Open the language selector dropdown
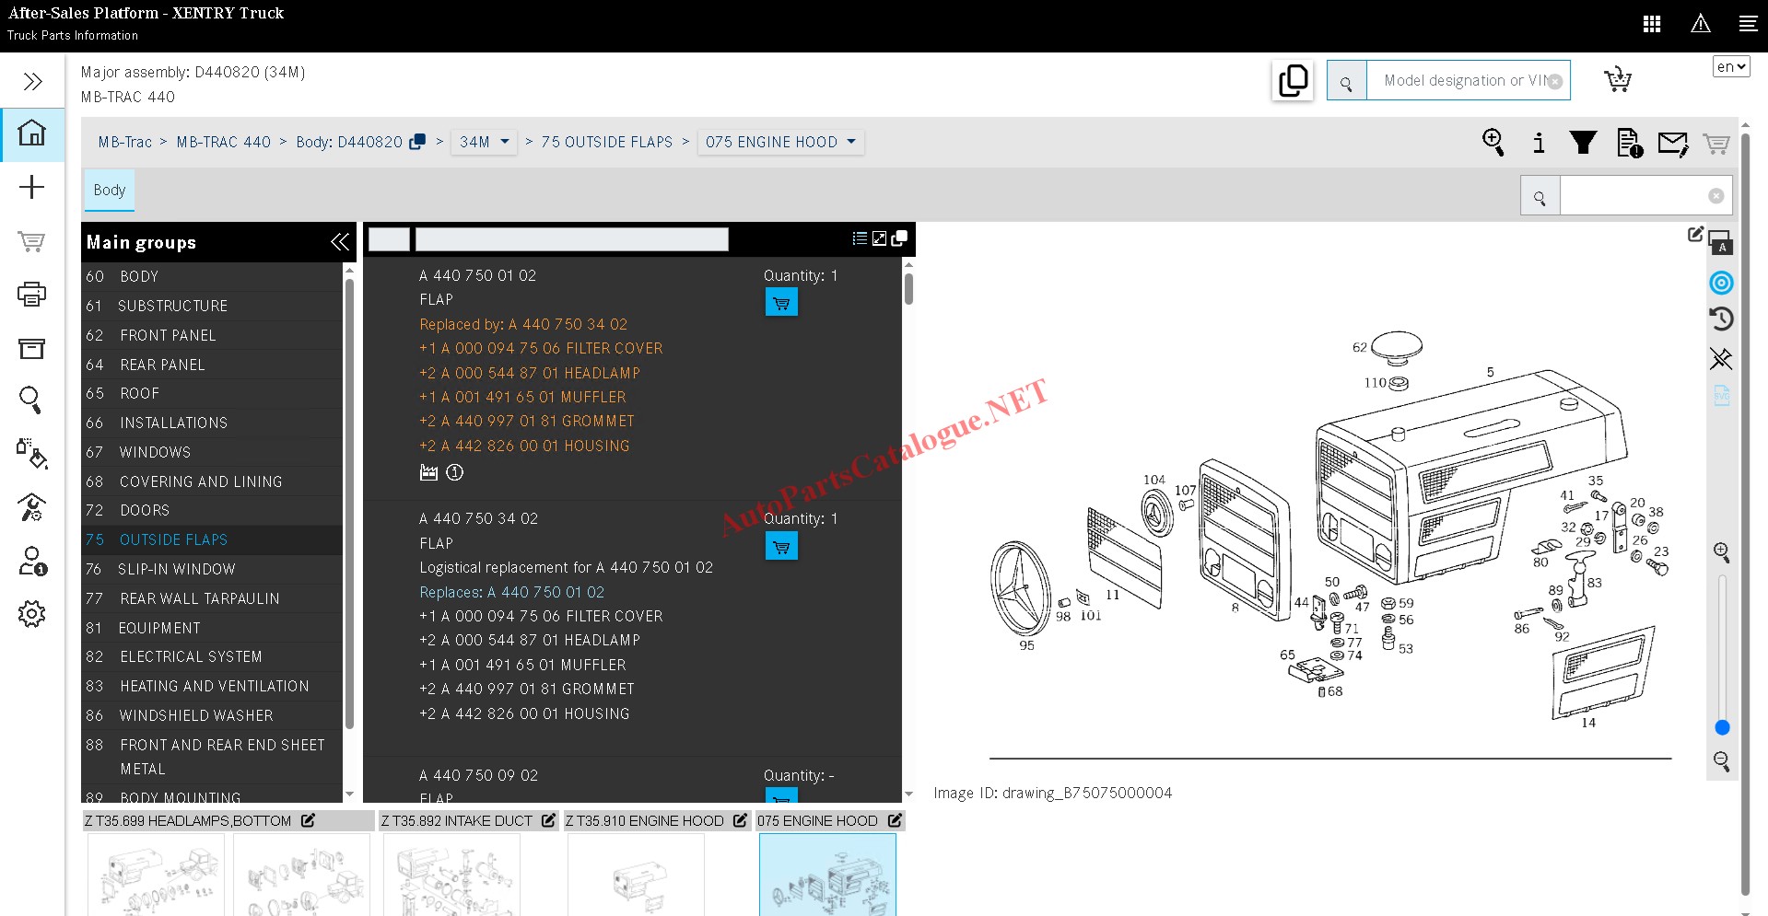 [x=1730, y=67]
